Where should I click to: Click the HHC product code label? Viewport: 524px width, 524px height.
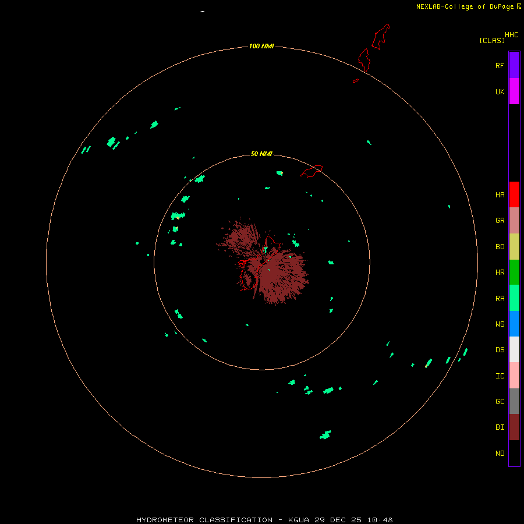coord(511,35)
